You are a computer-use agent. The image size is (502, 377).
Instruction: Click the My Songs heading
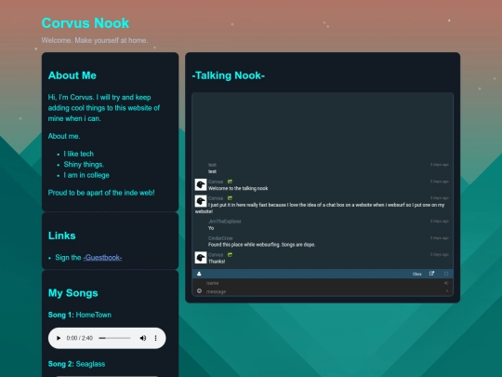(x=73, y=293)
